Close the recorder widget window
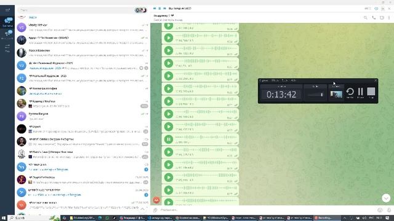This screenshot has height=221, width=394. coord(376,80)
